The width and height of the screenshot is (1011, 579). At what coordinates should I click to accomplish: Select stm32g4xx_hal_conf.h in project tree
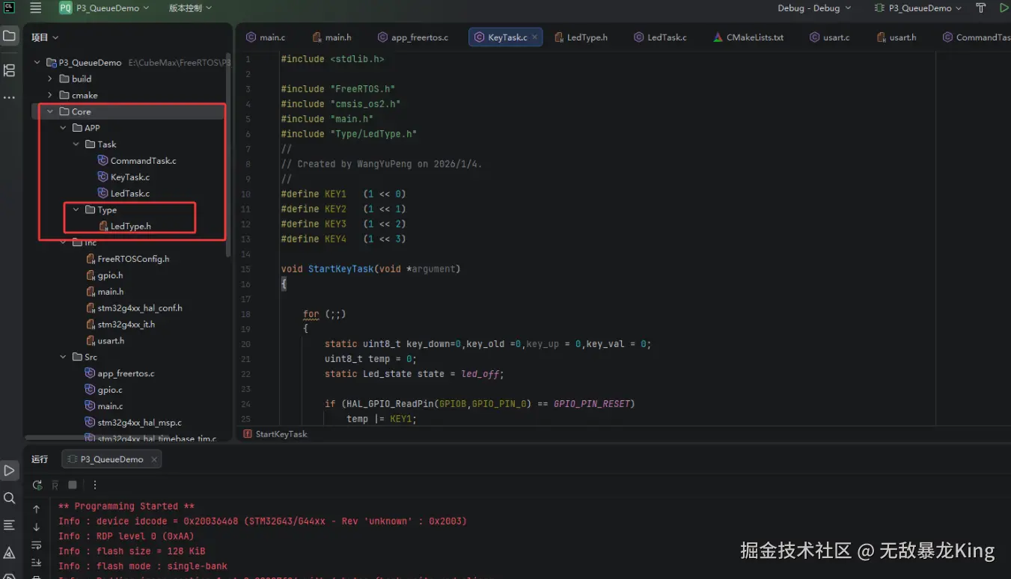tap(134, 308)
